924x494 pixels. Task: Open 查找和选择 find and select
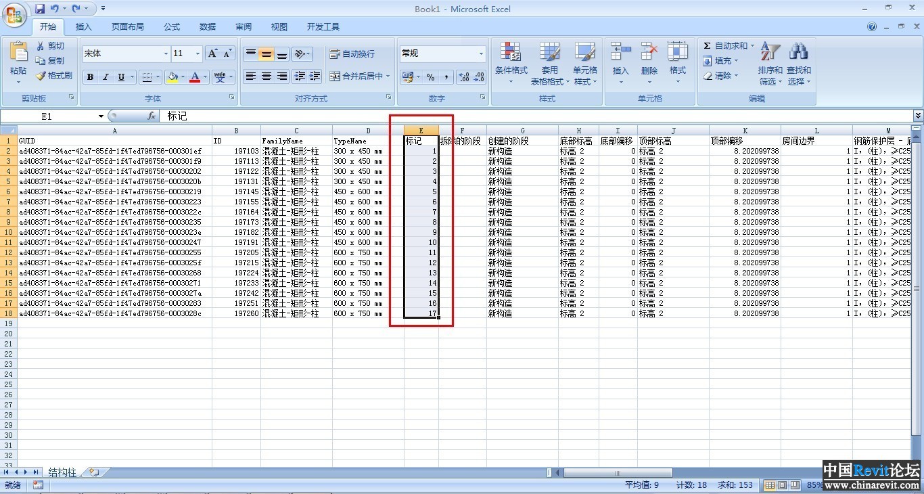pyautogui.click(x=798, y=64)
